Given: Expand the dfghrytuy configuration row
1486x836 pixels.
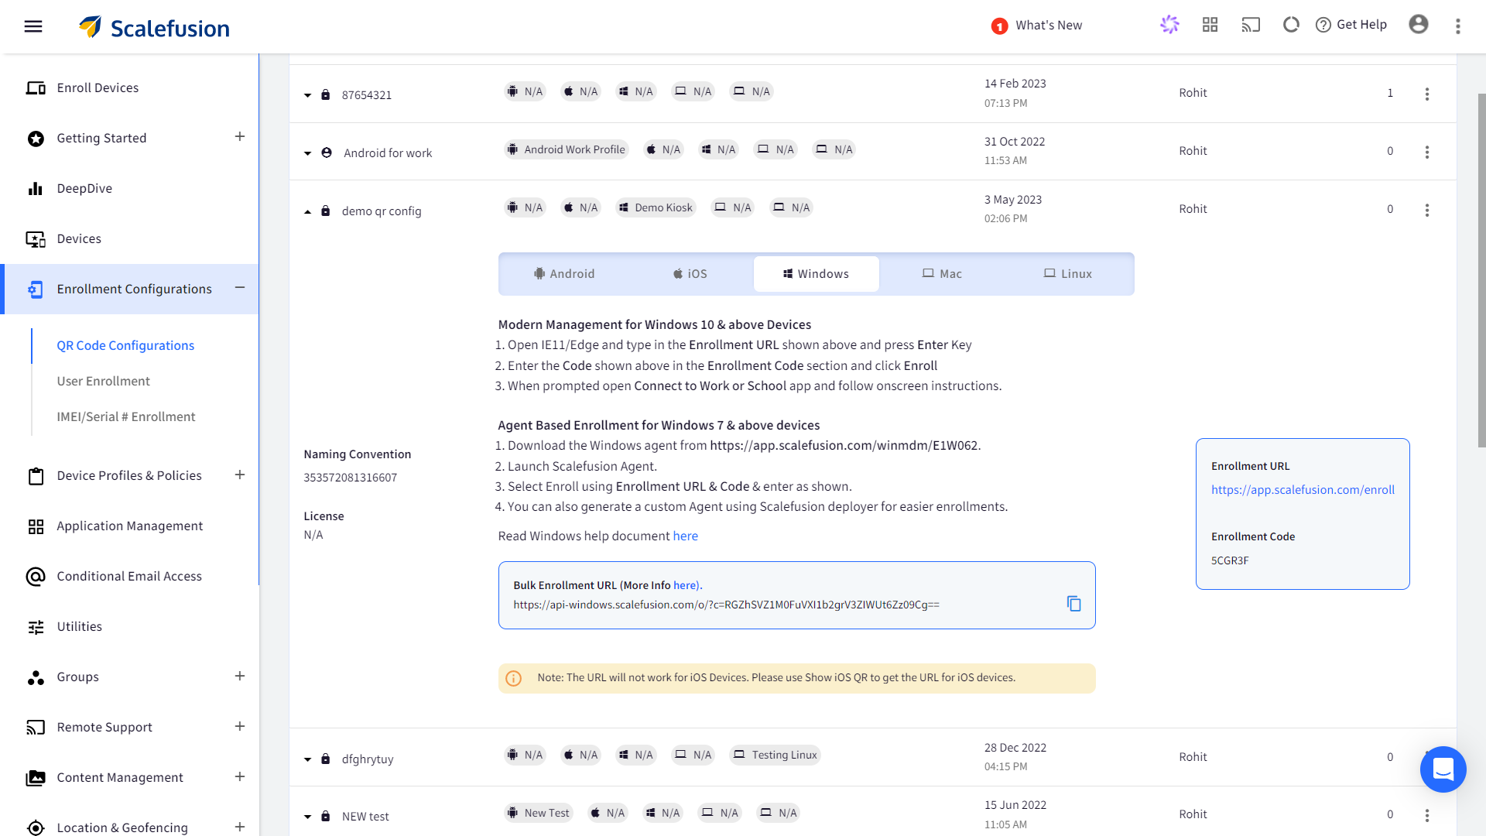Looking at the screenshot, I should point(307,759).
